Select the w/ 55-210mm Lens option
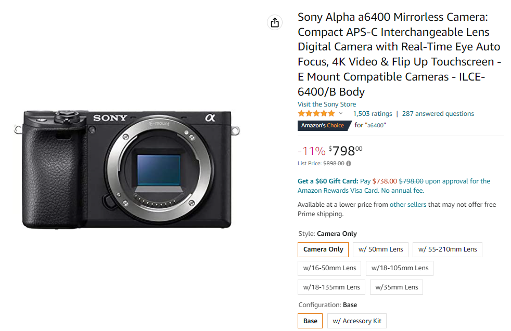This screenshot has height=331, width=511. pyautogui.click(x=446, y=249)
